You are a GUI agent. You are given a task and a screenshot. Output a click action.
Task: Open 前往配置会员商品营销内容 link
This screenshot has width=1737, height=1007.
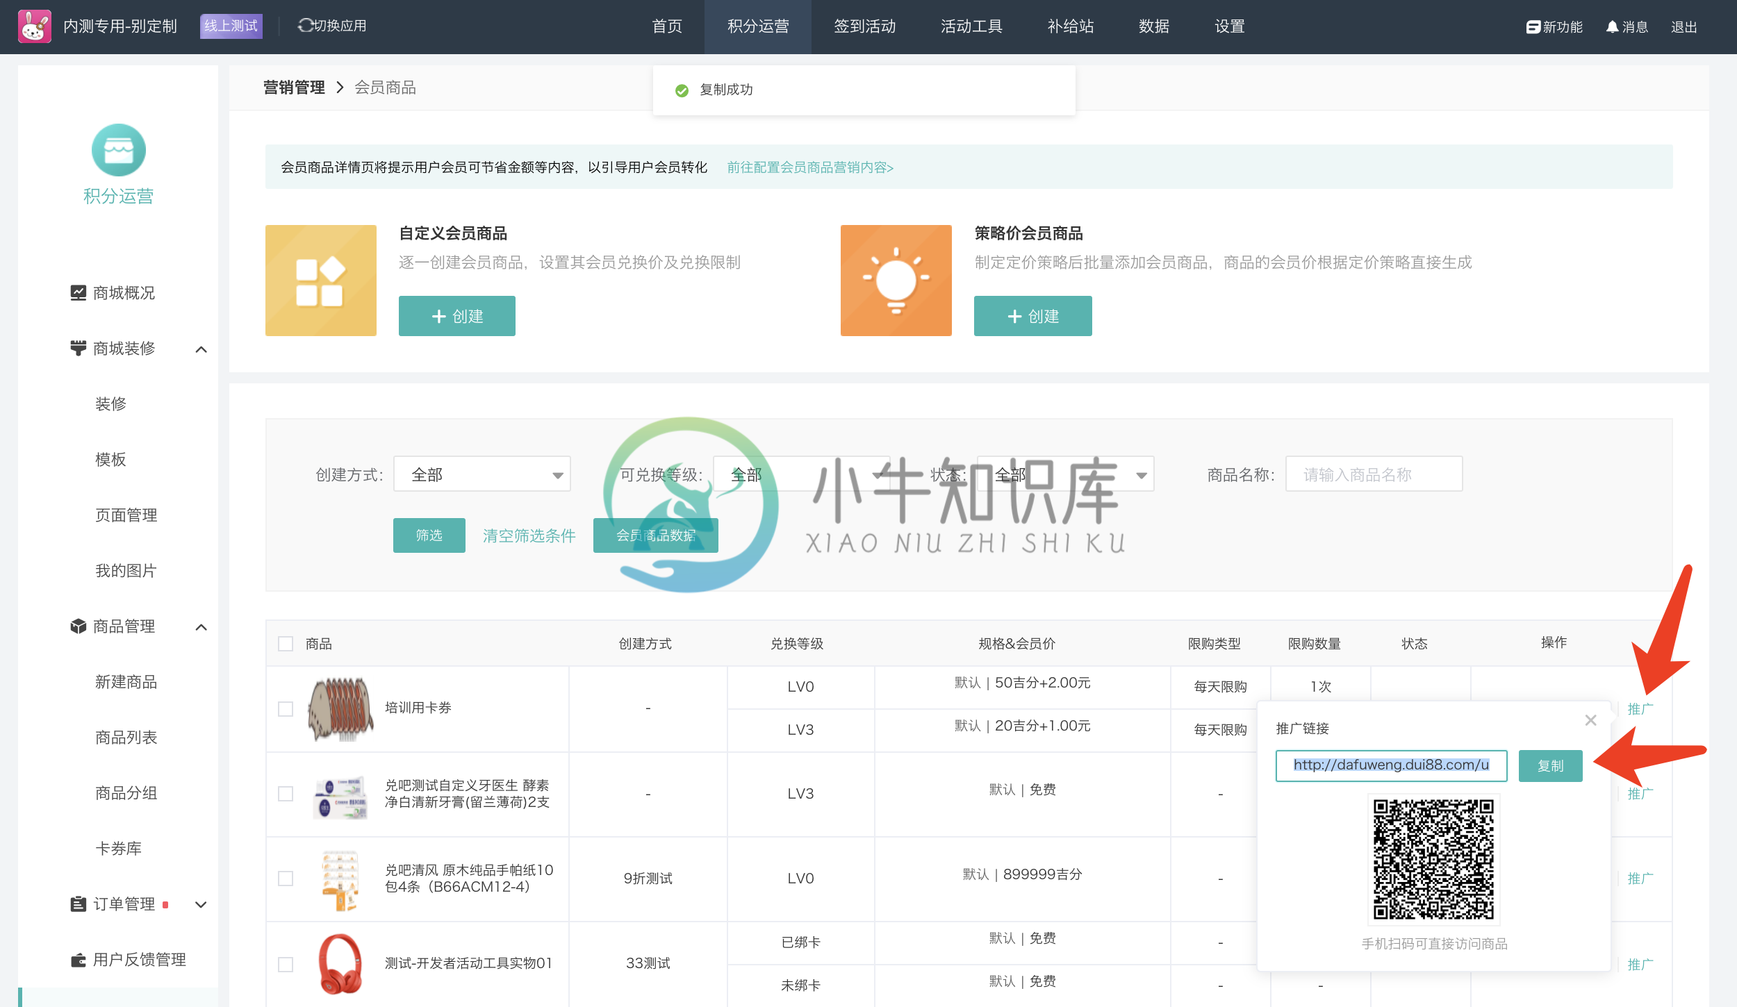click(810, 167)
